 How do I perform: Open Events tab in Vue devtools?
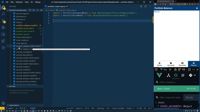(183, 75)
